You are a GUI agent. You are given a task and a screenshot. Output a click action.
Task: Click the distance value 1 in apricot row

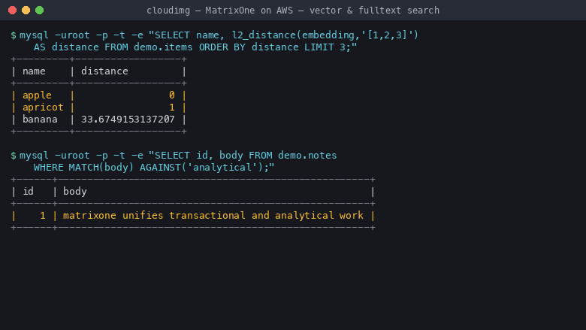coord(171,107)
